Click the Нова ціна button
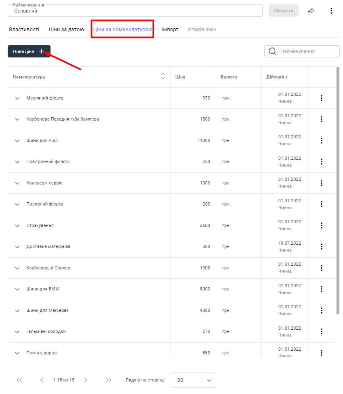343x394 pixels. [x=29, y=51]
